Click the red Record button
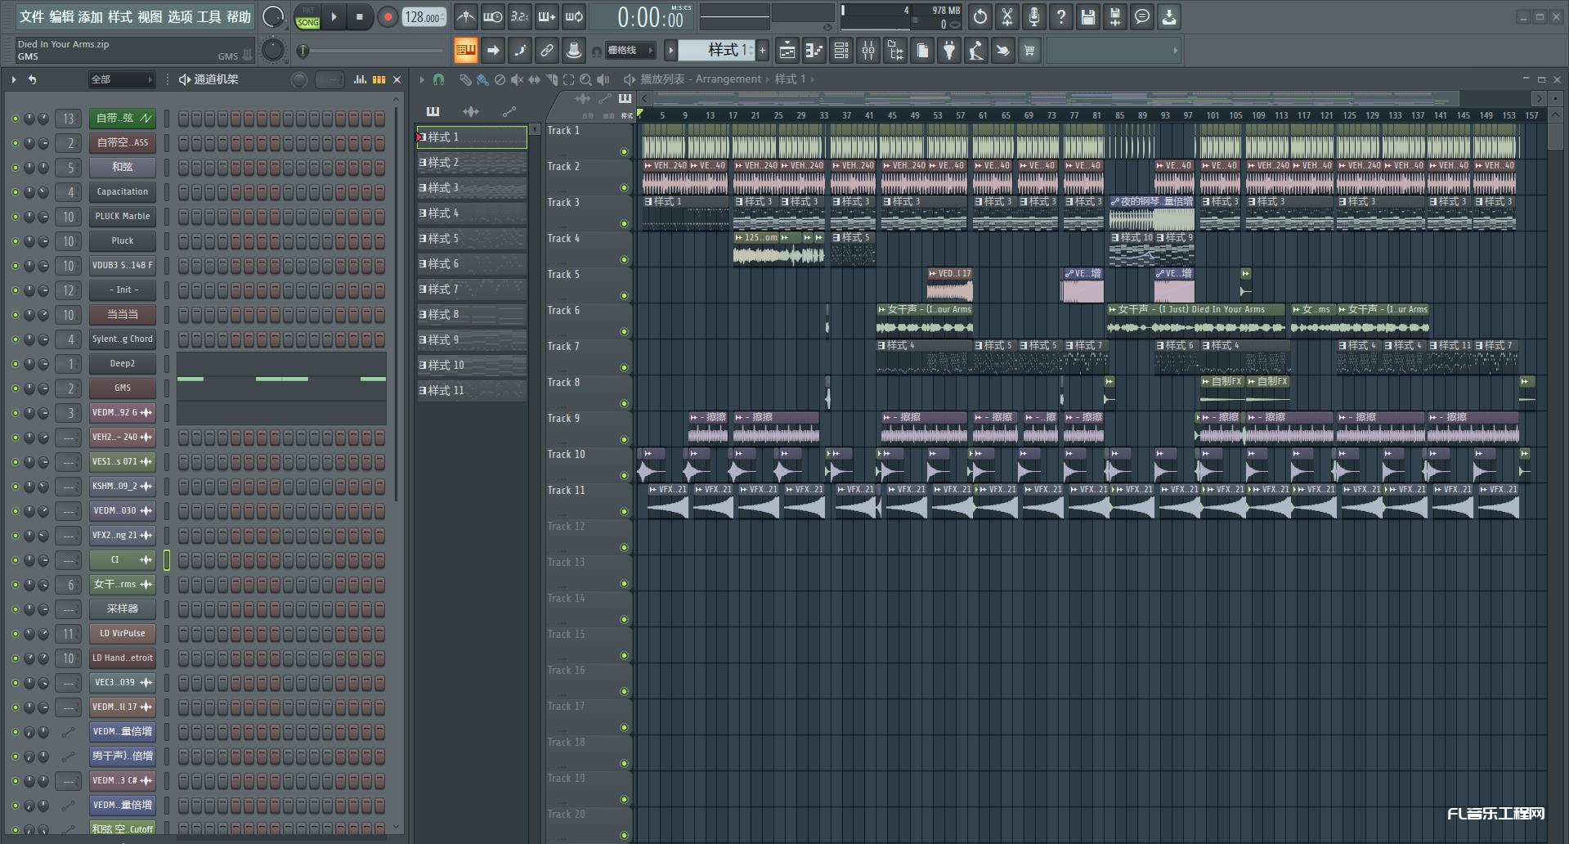Image resolution: width=1569 pixels, height=844 pixels. (x=388, y=16)
